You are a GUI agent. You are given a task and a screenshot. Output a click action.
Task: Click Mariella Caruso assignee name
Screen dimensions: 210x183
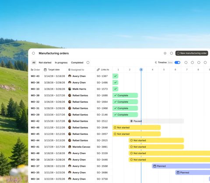click(x=81, y=147)
